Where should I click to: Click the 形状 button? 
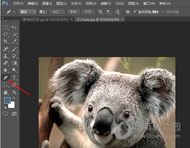click(88, 12)
